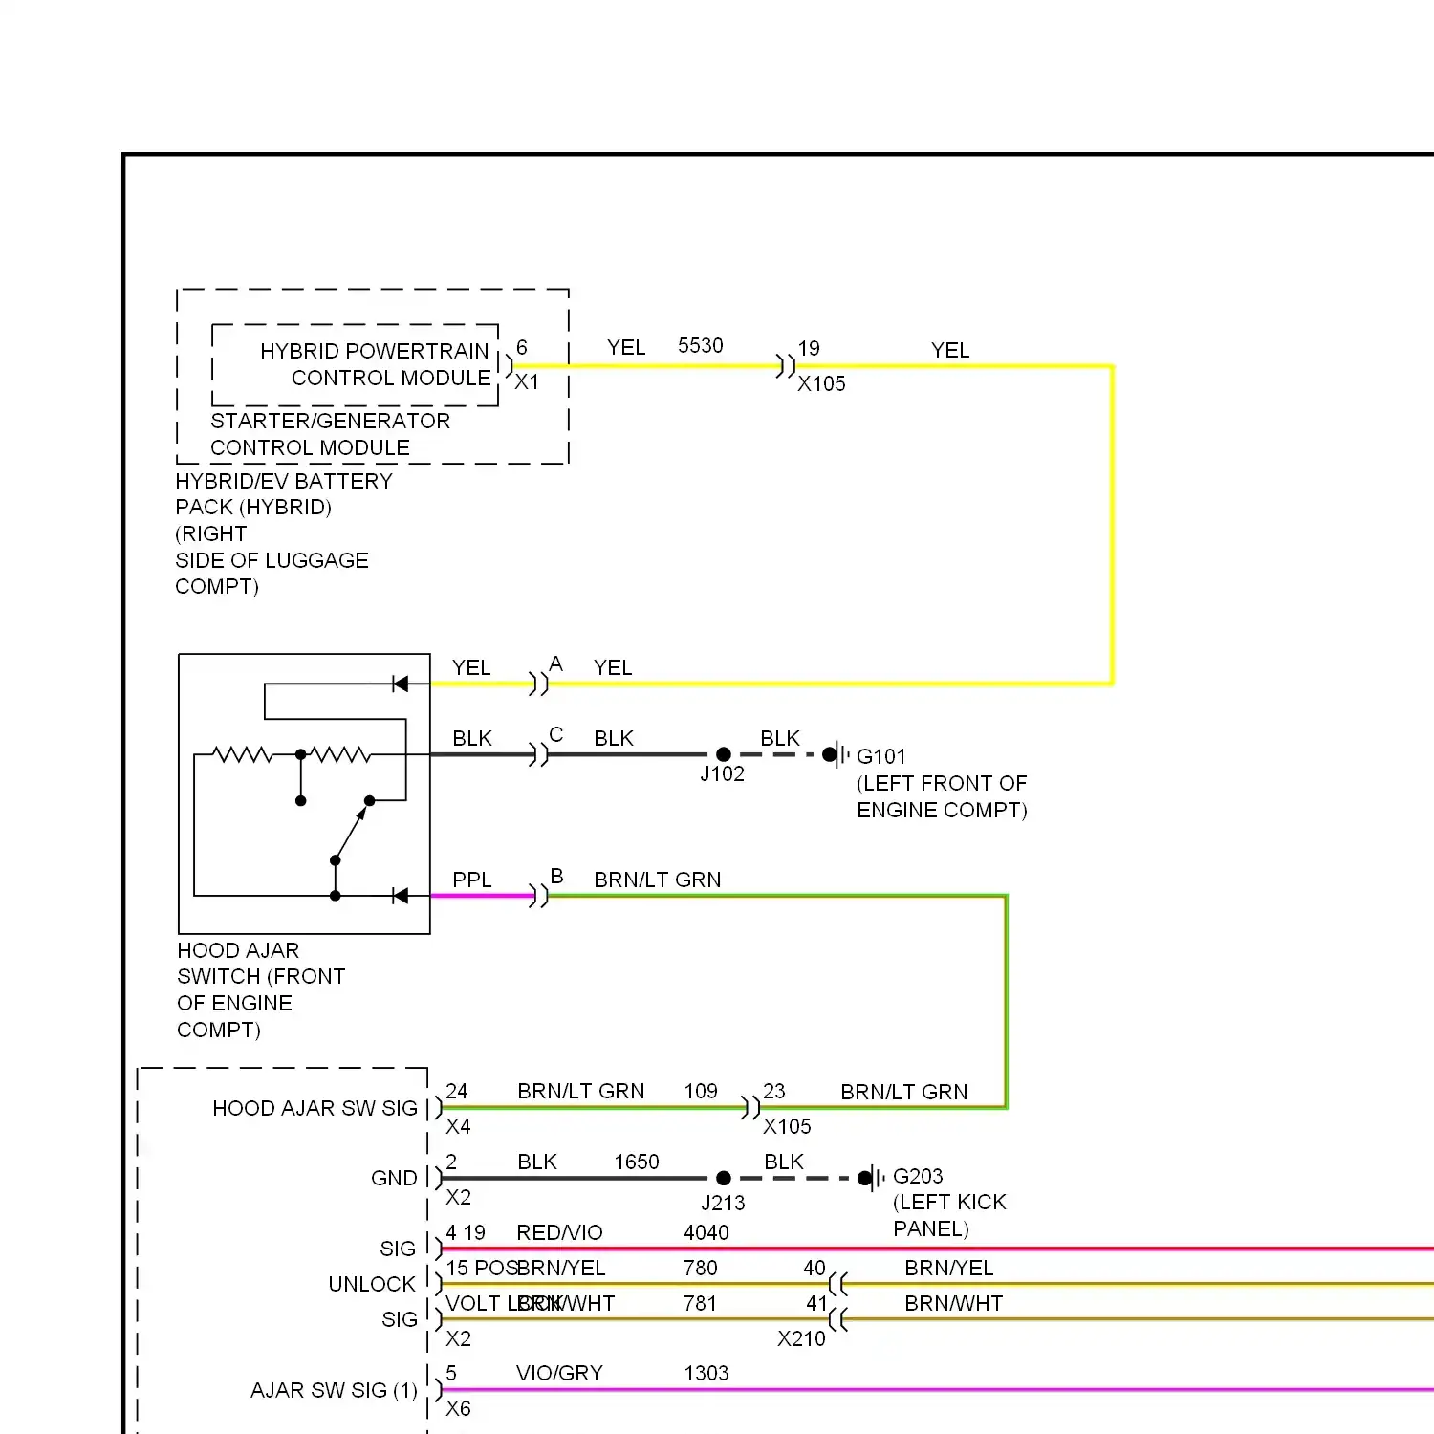Click ground label G101
Image resolution: width=1434 pixels, height=1434 pixels.
[880, 756]
